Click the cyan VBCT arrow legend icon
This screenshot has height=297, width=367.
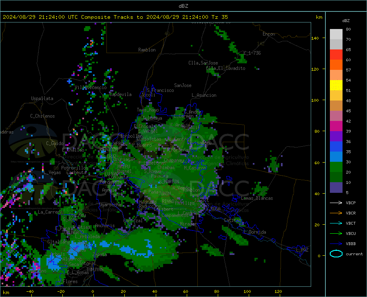(x=336, y=223)
